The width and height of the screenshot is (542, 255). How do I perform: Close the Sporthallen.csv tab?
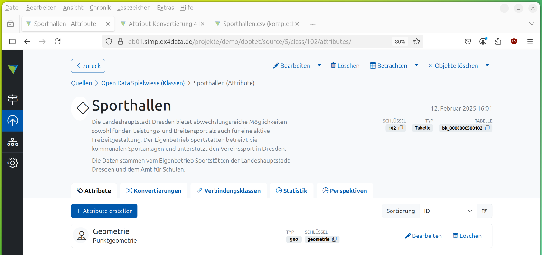tap(297, 24)
